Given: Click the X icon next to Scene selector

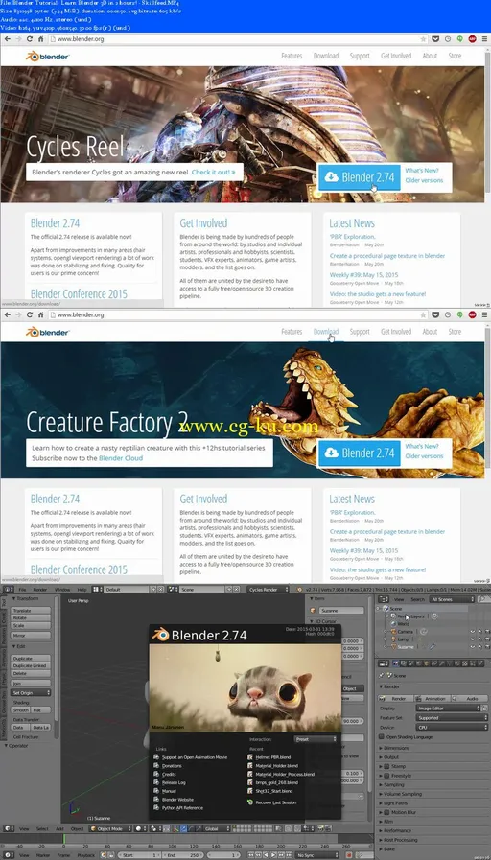Looking at the screenshot, I should [x=237, y=589].
